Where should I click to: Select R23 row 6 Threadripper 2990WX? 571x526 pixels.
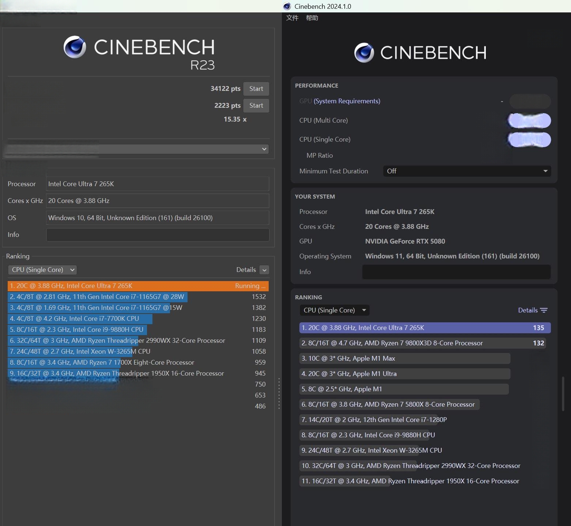(138, 341)
